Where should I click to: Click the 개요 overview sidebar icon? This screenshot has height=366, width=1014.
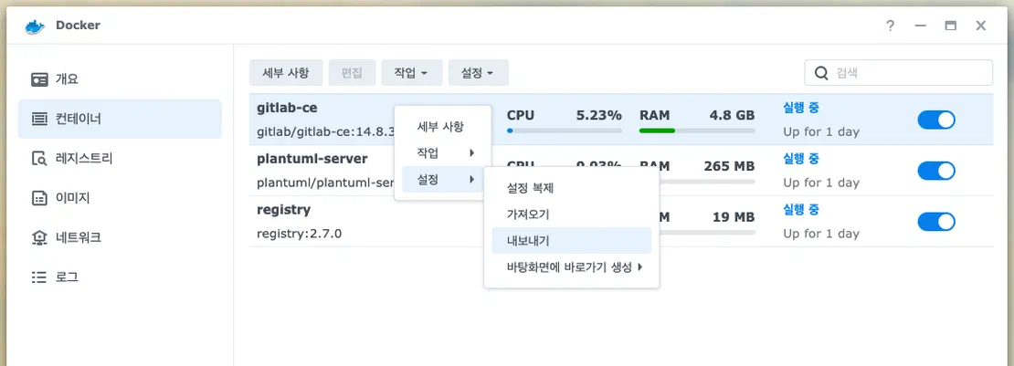[40, 79]
